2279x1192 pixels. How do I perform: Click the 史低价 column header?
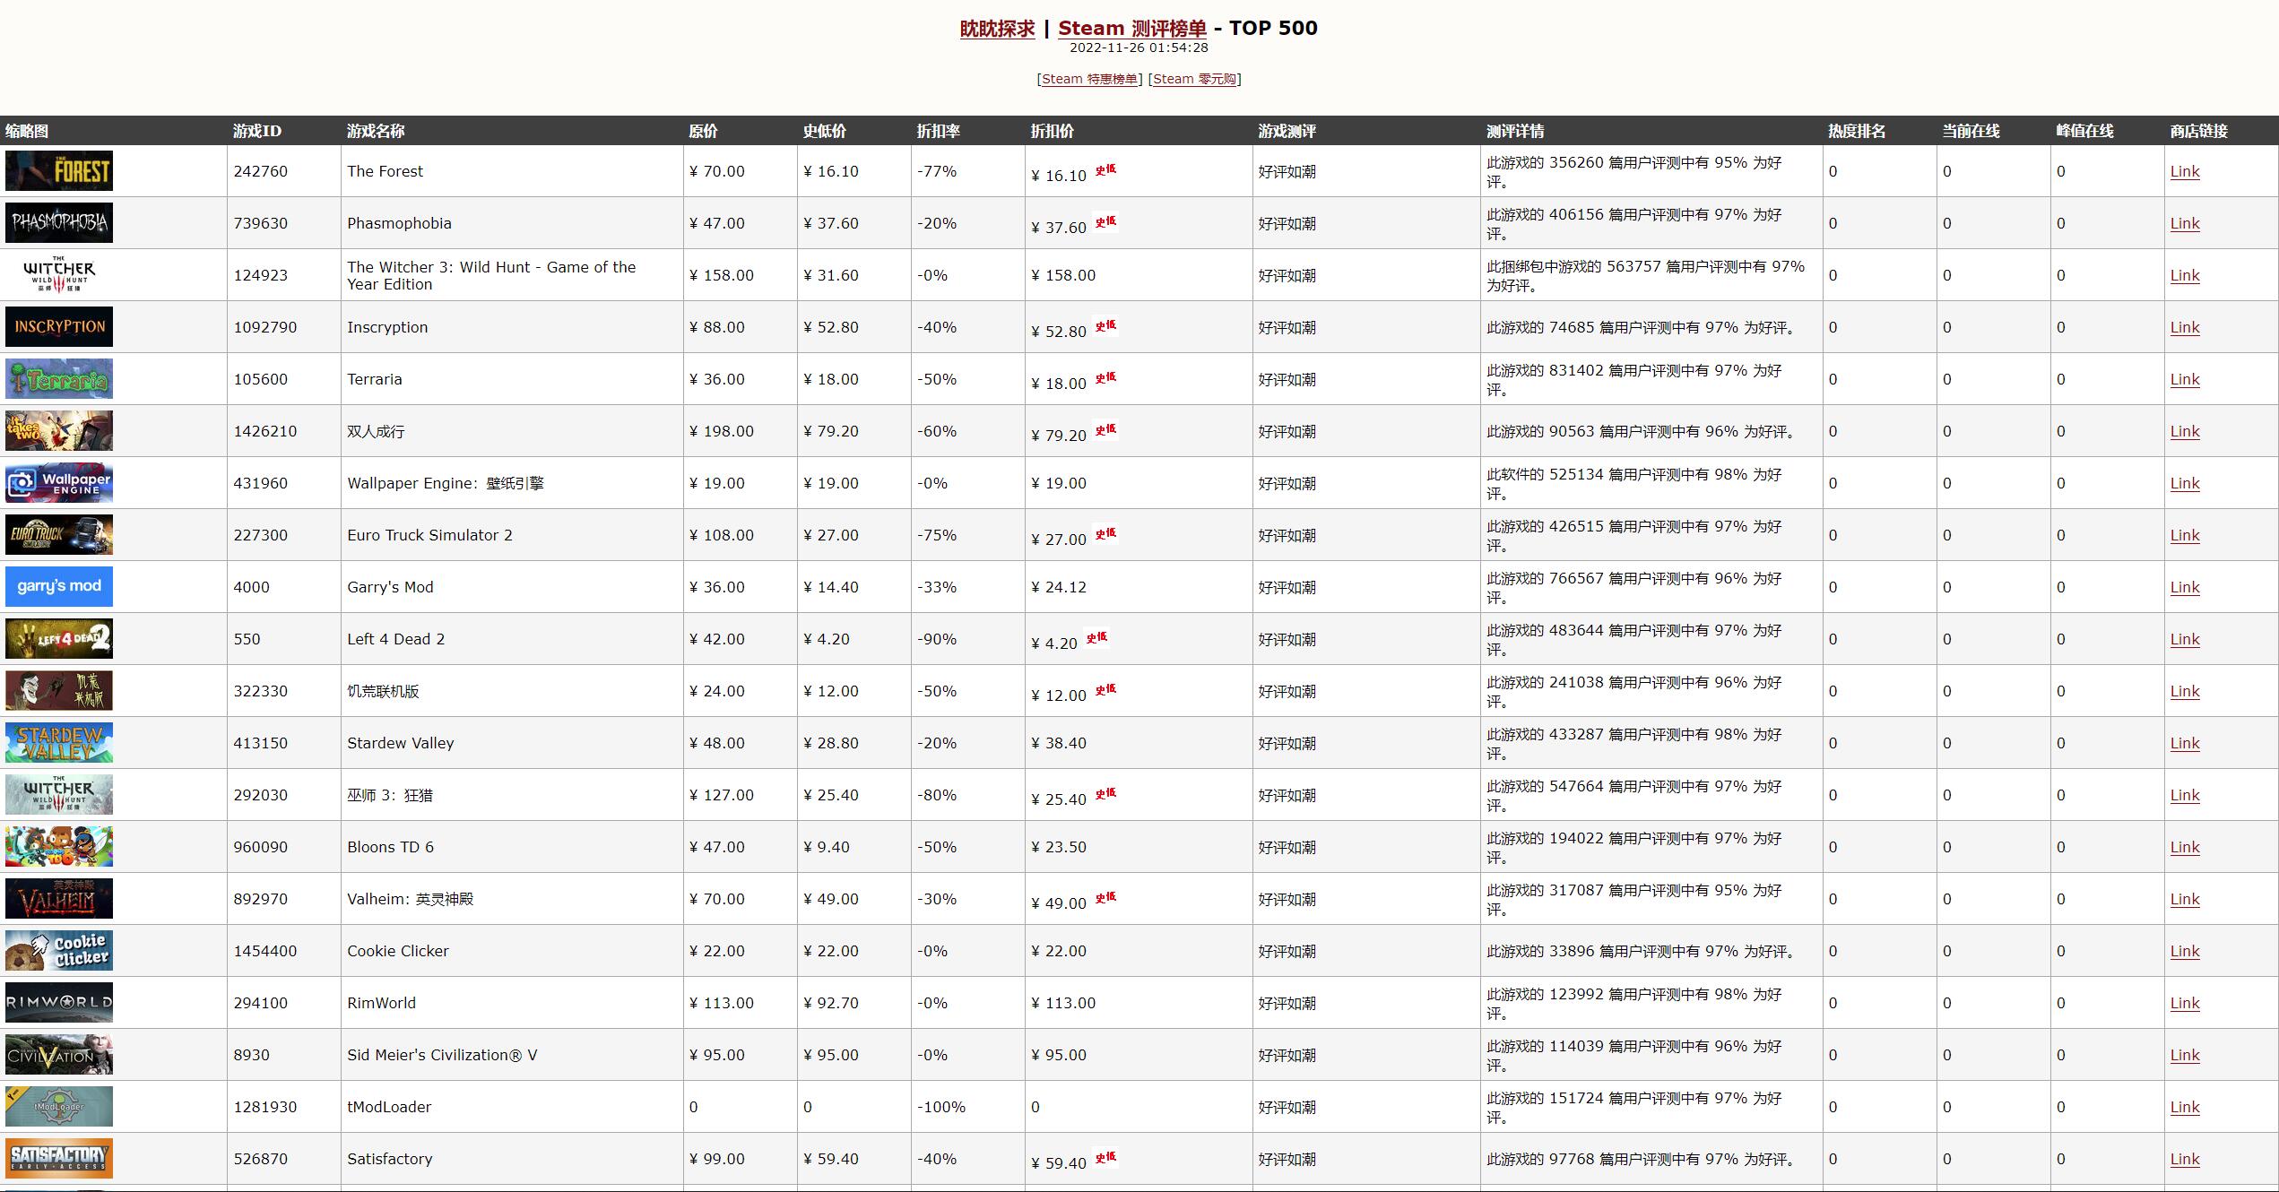point(824,131)
